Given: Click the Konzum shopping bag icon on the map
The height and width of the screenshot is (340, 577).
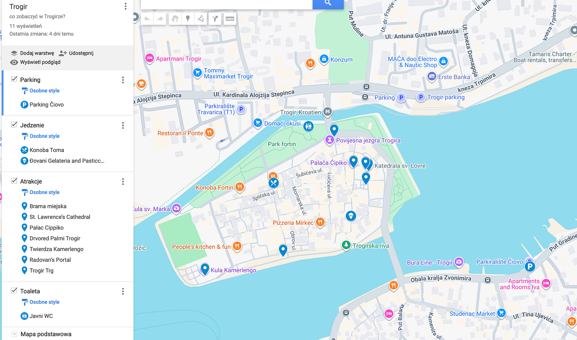Looking at the screenshot, I should (x=324, y=59).
